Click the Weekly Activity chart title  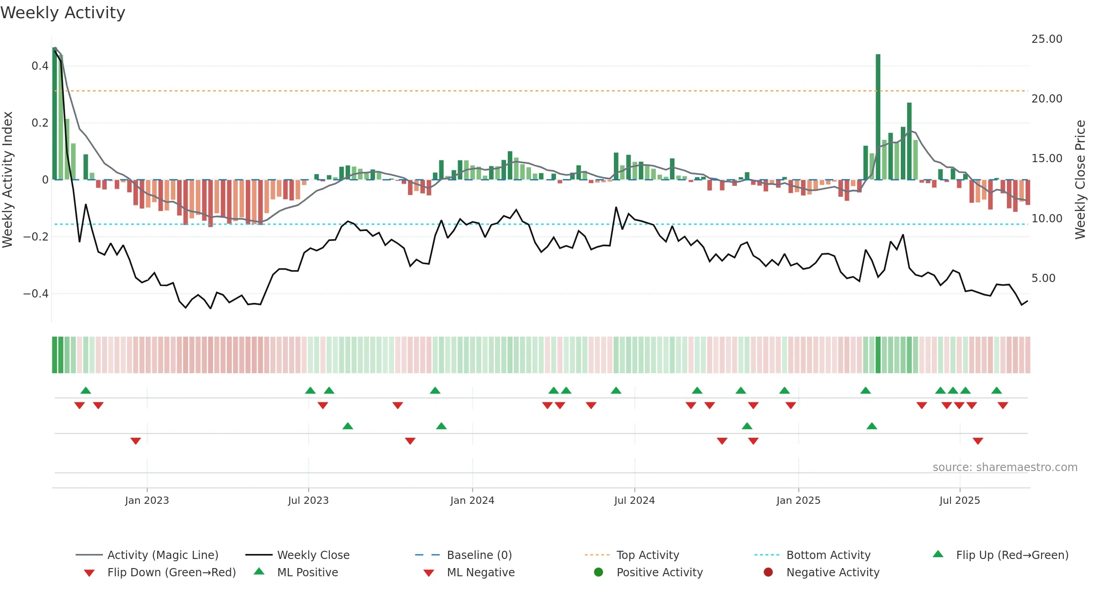63,13
